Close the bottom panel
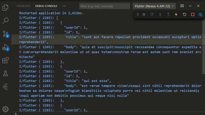205x115 pixels. tap(198, 6)
